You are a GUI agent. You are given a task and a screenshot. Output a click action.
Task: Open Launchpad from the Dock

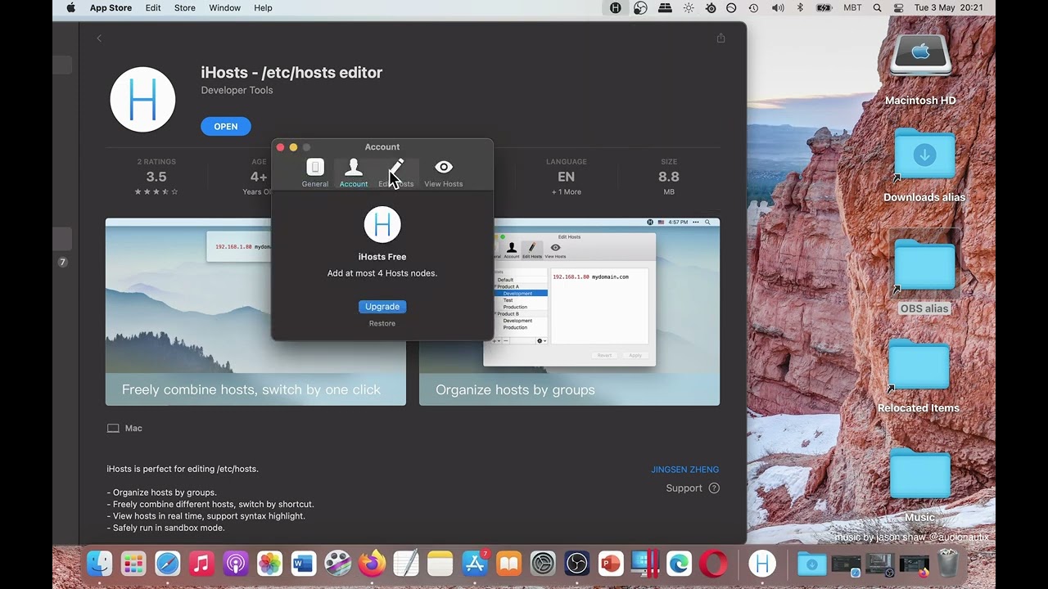[133, 563]
